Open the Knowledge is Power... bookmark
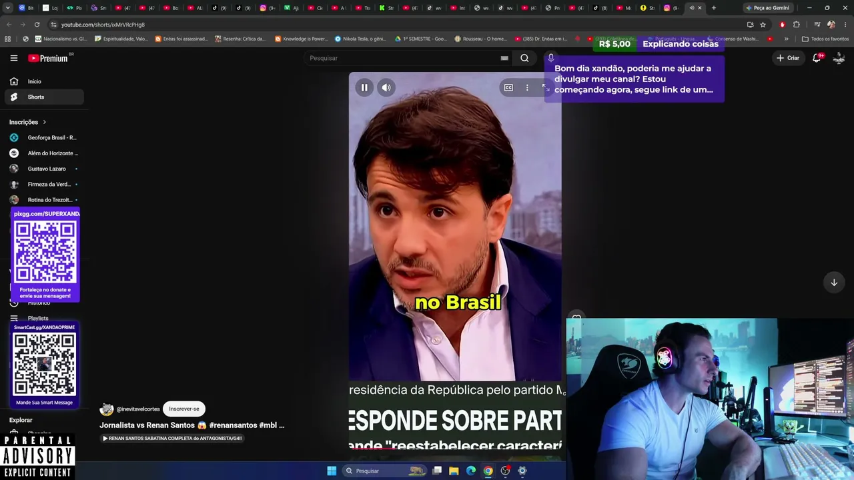Image resolution: width=854 pixels, height=480 pixels. [302, 39]
